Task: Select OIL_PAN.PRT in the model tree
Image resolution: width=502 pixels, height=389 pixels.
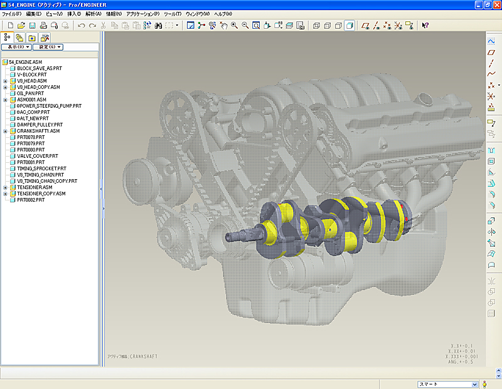Action: [31, 93]
